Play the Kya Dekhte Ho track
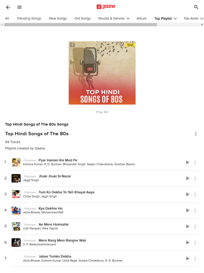Image resolution: width=204 pixels, height=273 pixels. tap(188, 210)
